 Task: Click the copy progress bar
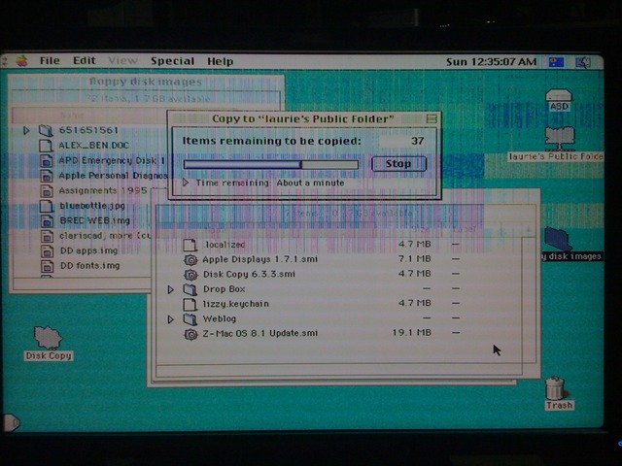271,164
